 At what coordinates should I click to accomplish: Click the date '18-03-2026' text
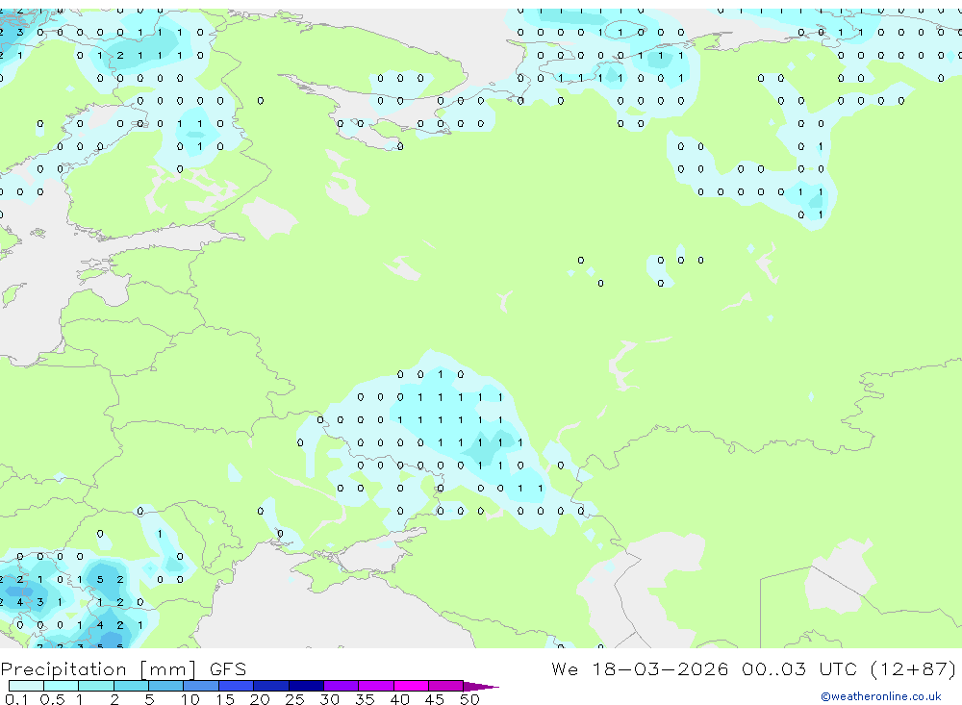pos(660,668)
